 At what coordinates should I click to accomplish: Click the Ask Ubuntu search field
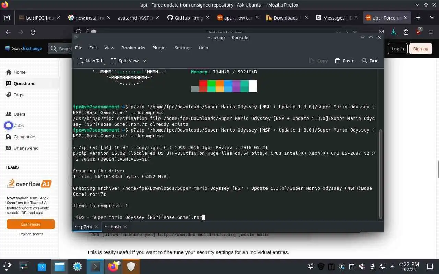pyautogui.click(x=60, y=49)
